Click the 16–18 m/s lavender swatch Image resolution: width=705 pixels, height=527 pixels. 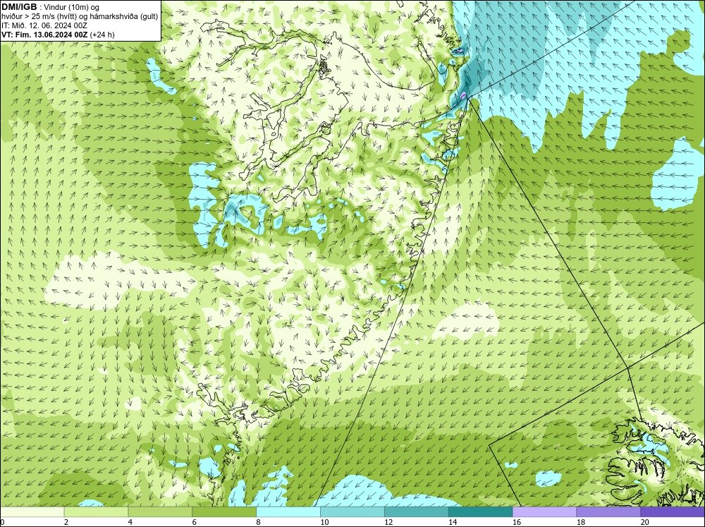544,511
